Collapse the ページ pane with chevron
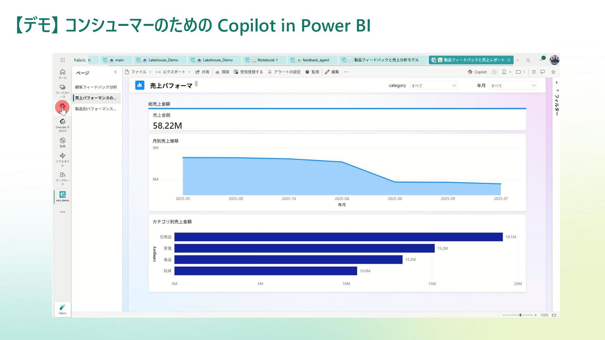605x340 pixels. [116, 72]
